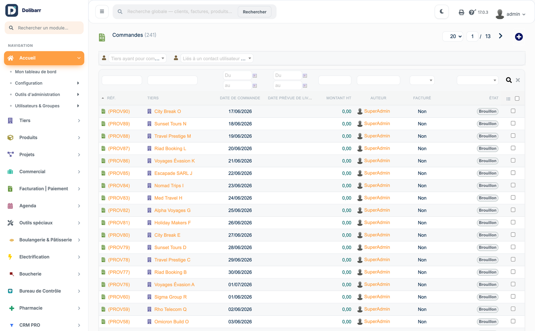This screenshot has height=331, width=535.
Task: Open help icon near version 17.0.3
Action: click(472, 12)
